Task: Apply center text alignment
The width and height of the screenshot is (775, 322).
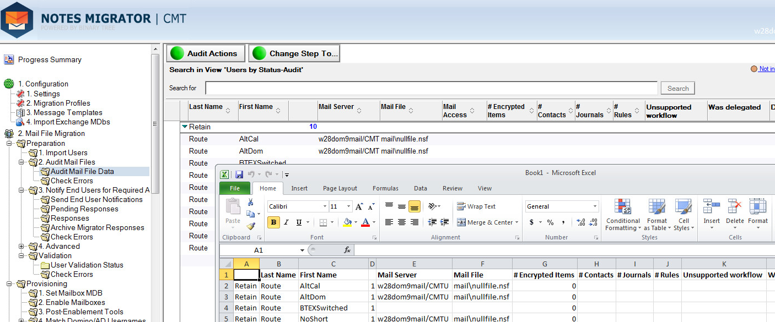Action: click(x=402, y=222)
